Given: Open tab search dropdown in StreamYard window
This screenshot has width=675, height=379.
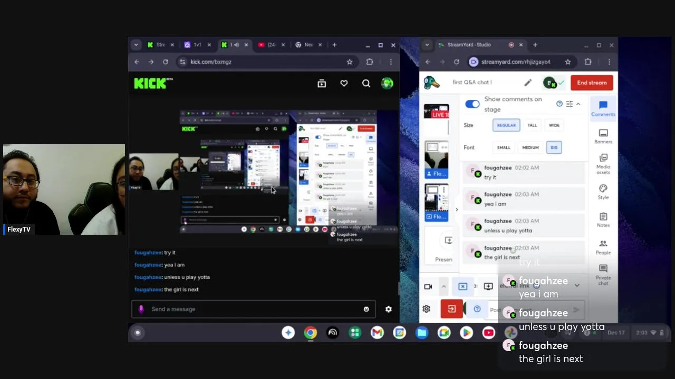Looking at the screenshot, I should [x=427, y=45].
